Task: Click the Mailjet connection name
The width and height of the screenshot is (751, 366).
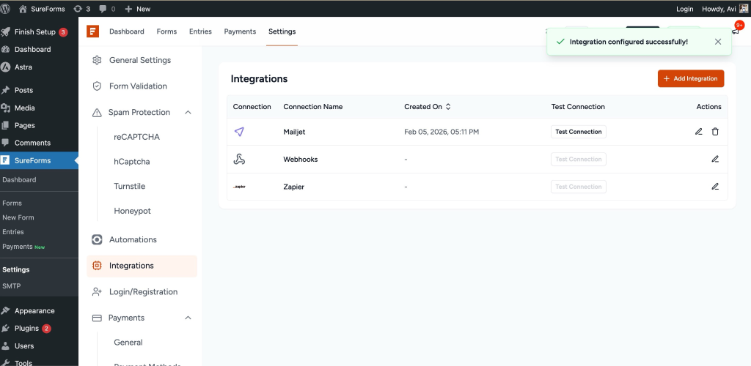Action: click(x=294, y=132)
